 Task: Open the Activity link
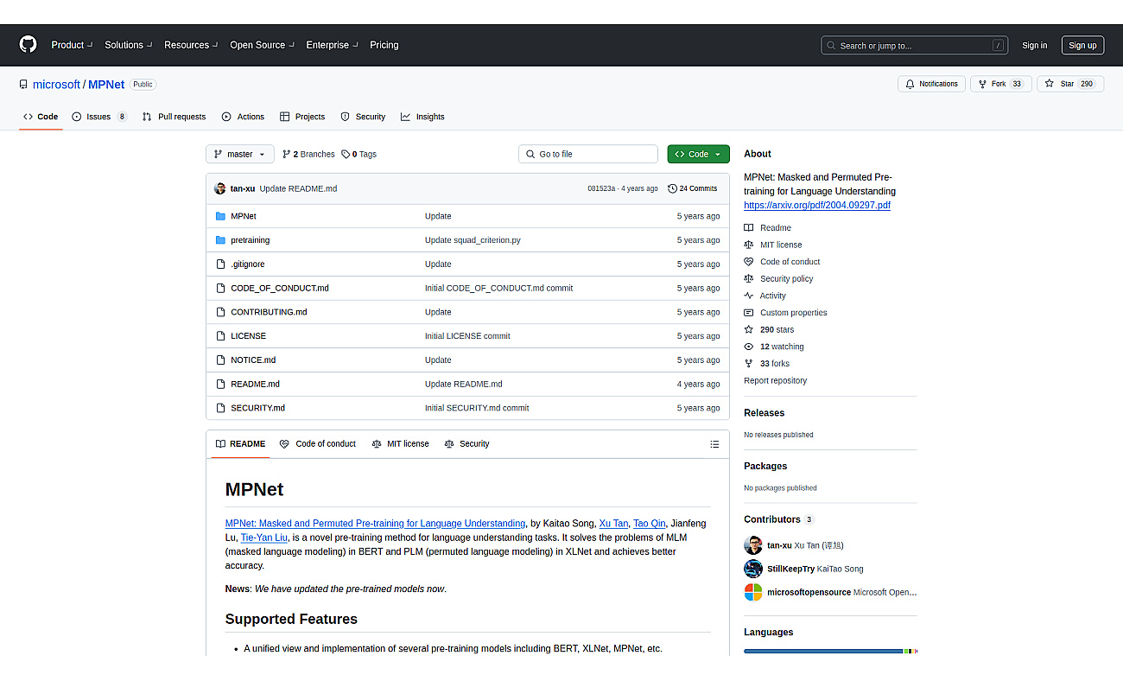[765, 296]
